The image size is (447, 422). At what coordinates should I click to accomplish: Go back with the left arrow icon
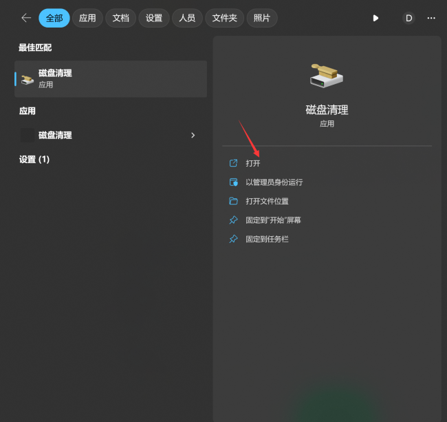tap(26, 18)
